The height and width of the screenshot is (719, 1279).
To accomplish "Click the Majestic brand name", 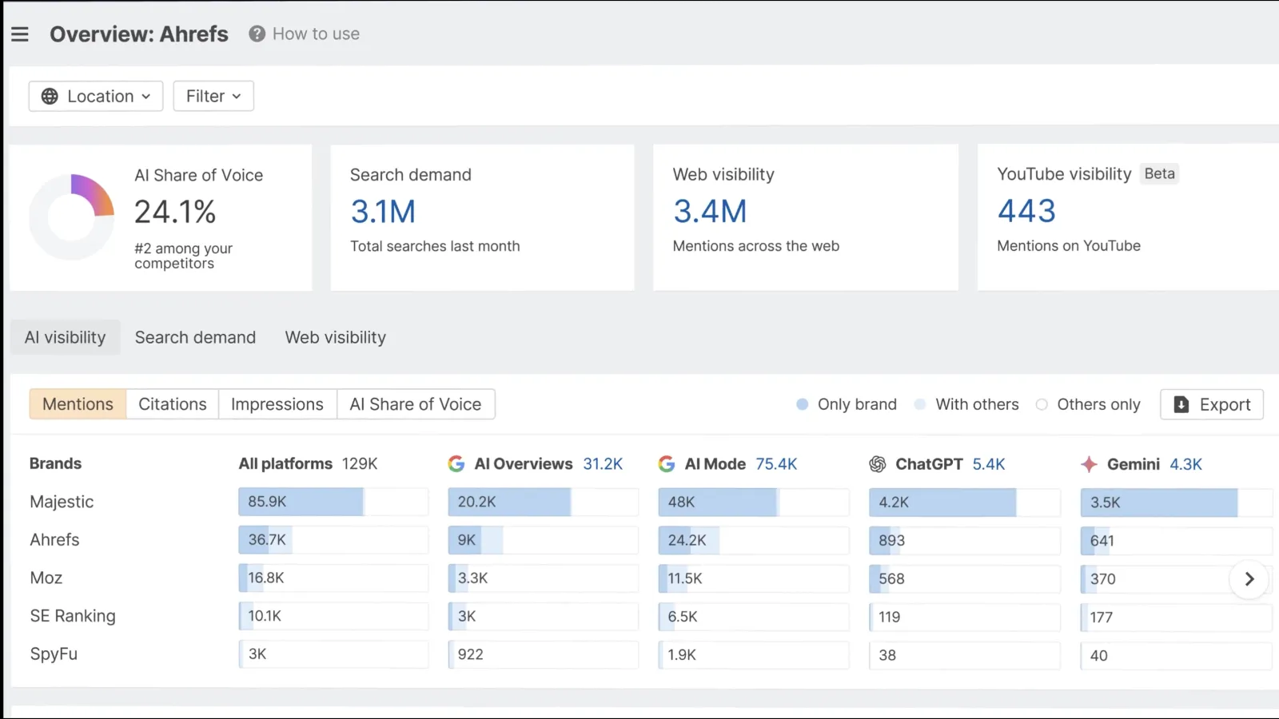I will point(62,502).
